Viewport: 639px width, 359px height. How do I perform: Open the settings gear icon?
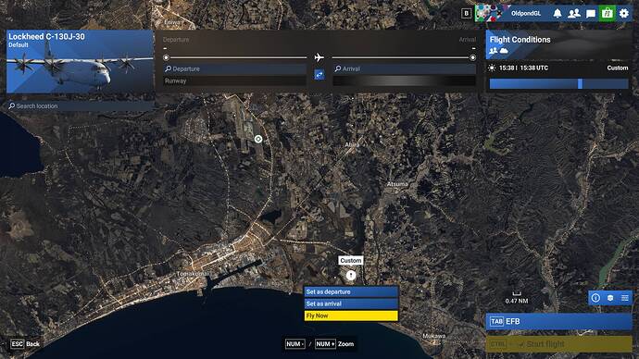[x=624, y=14]
